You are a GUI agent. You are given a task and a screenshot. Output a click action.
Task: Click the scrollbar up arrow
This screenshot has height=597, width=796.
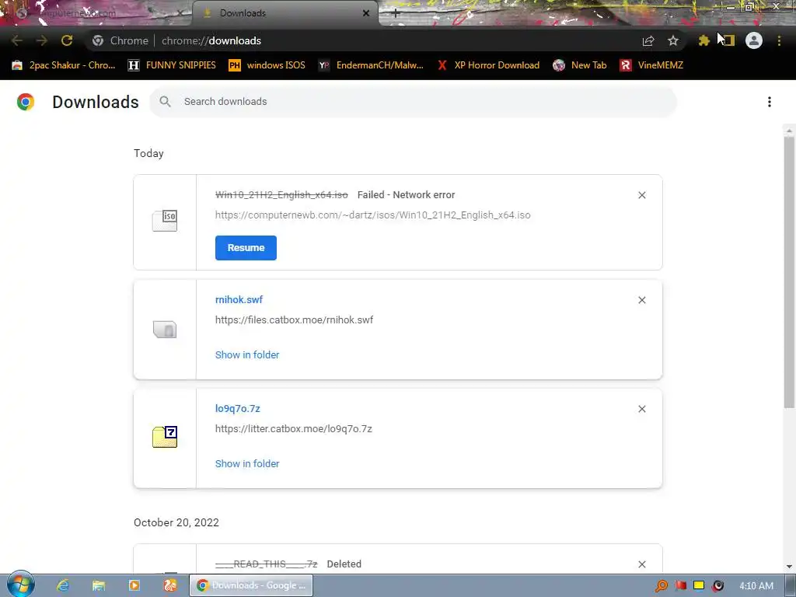coord(789,131)
